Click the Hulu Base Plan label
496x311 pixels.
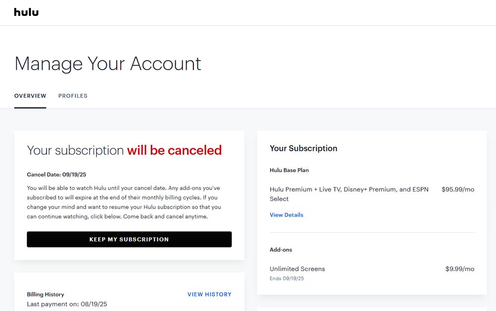click(289, 170)
